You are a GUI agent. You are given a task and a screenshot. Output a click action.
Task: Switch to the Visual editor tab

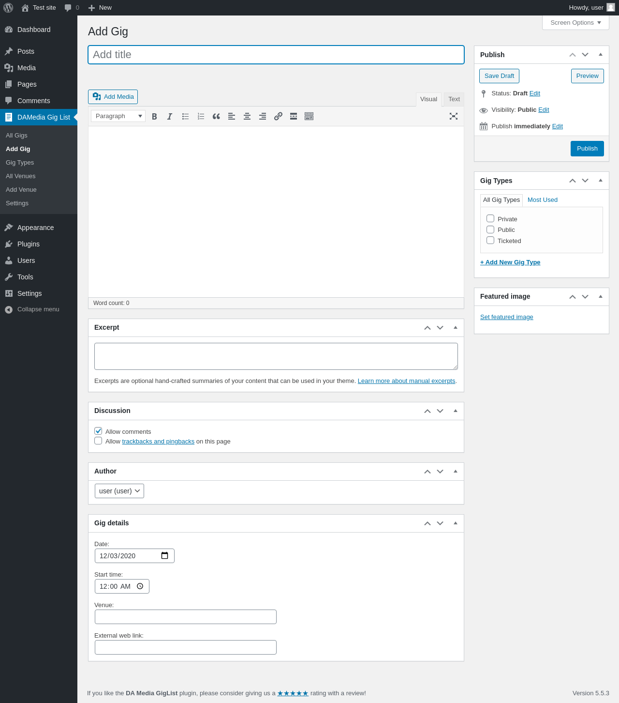pyautogui.click(x=428, y=99)
